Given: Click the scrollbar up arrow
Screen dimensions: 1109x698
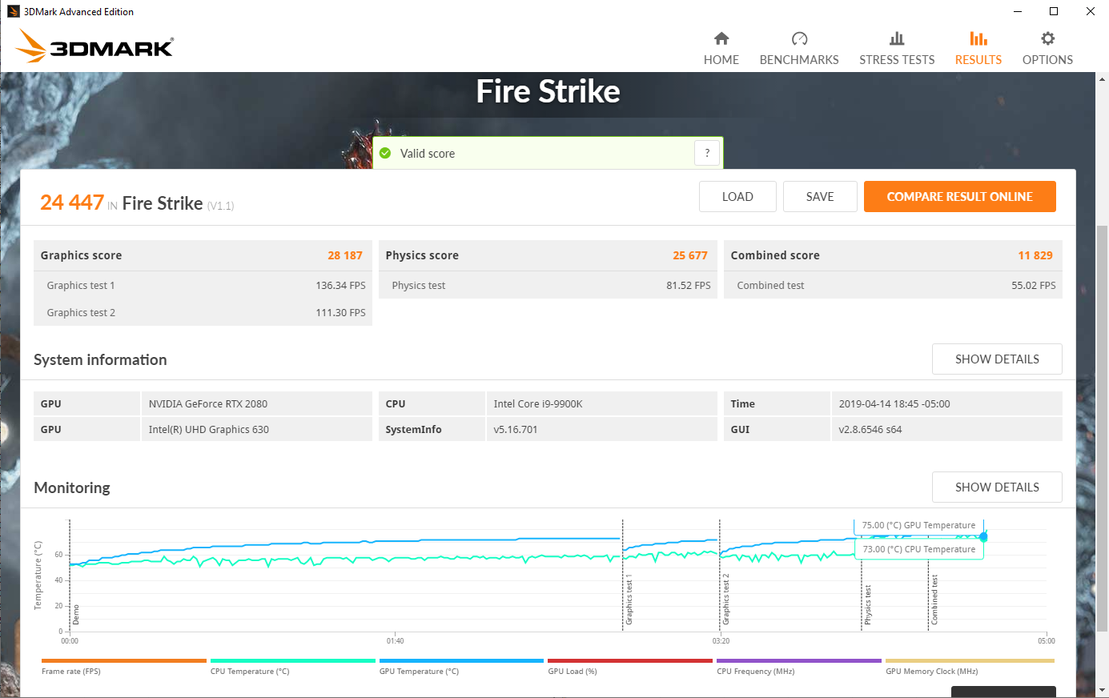Looking at the screenshot, I should [x=1102, y=79].
